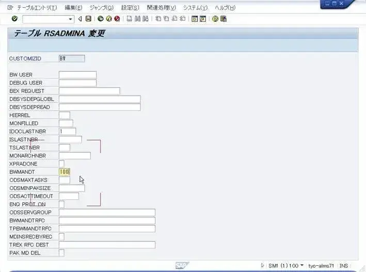Click the TREX RFC DEST input field
366x272 pixels.
pos(107,245)
